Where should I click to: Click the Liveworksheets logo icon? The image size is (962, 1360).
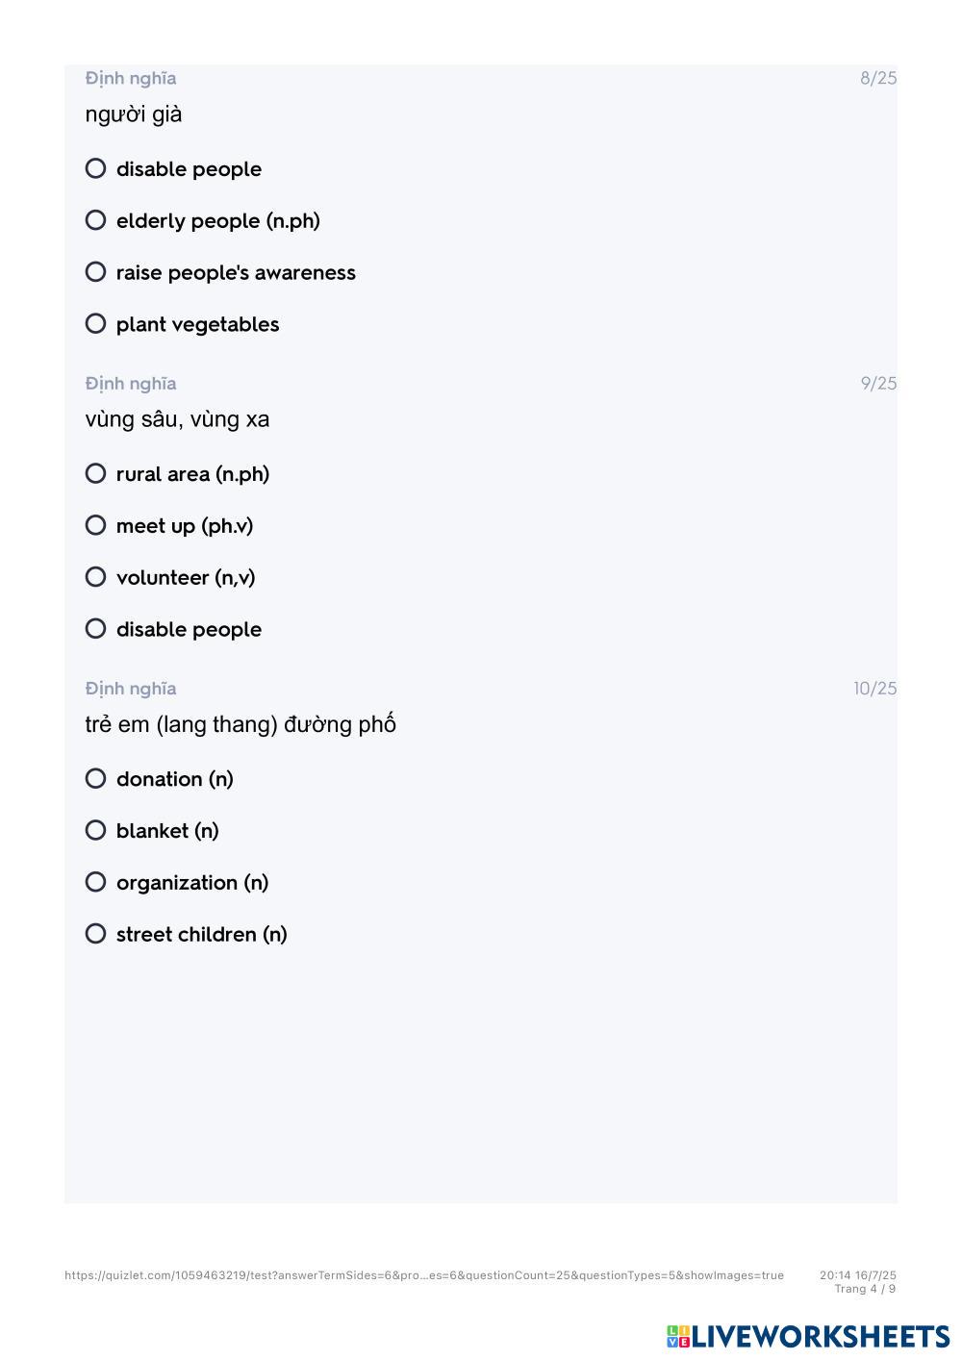[678, 1337]
